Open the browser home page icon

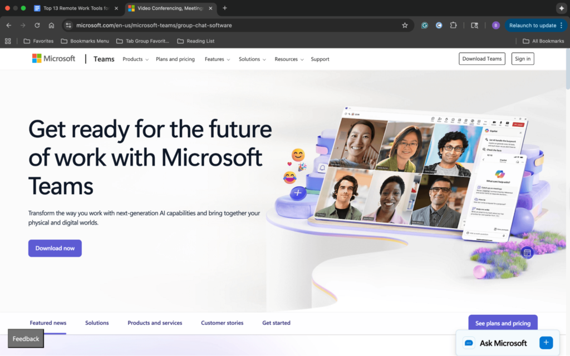(x=51, y=26)
